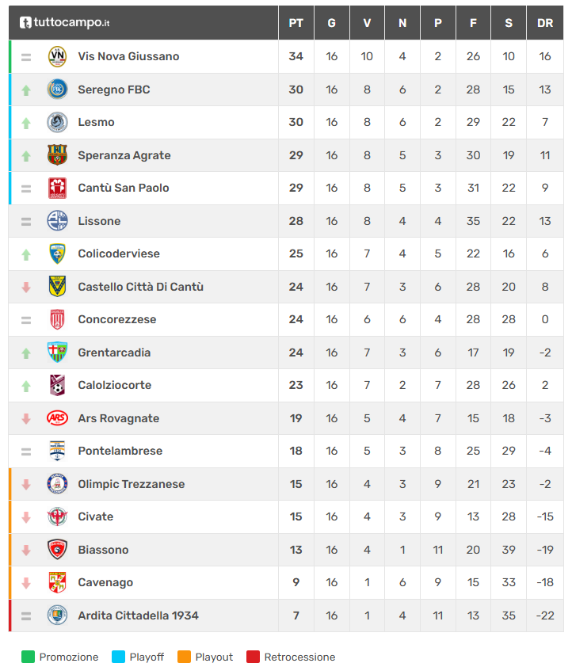572x667 pixels.
Task: Click green up arrow beside Lesmo
Action: (26, 123)
